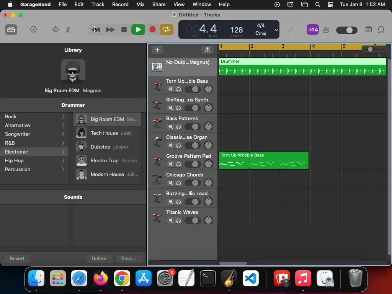Open the Track menu
The height and width of the screenshot is (294, 392).
(98, 4)
